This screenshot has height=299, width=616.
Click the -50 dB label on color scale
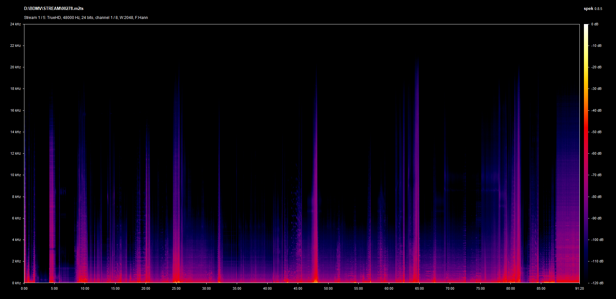pos(596,132)
